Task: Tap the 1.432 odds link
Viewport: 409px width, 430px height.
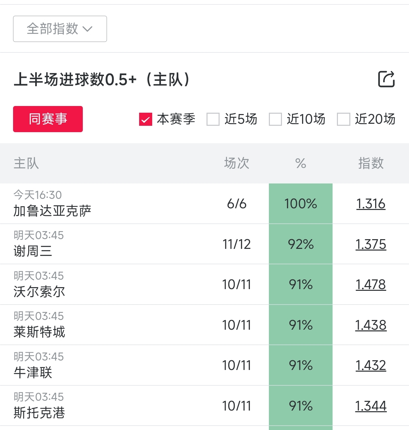Action: point(371,365)
